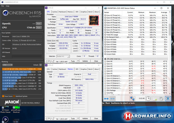Reset the elapsed time clock in HWiNFO
174x123 pixels.
click(148, 98)
